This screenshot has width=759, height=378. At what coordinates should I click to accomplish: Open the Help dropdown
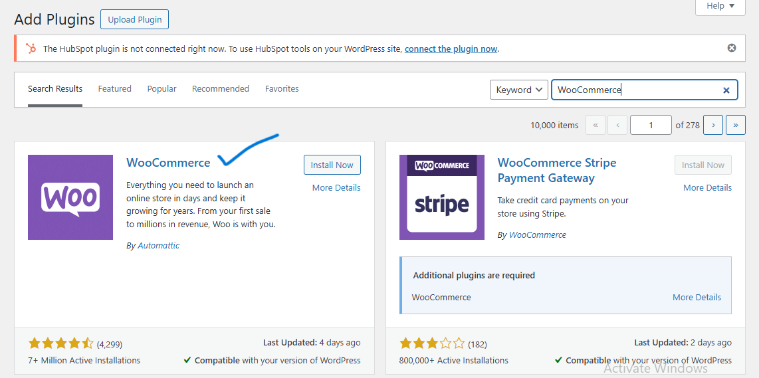(720, 6)
